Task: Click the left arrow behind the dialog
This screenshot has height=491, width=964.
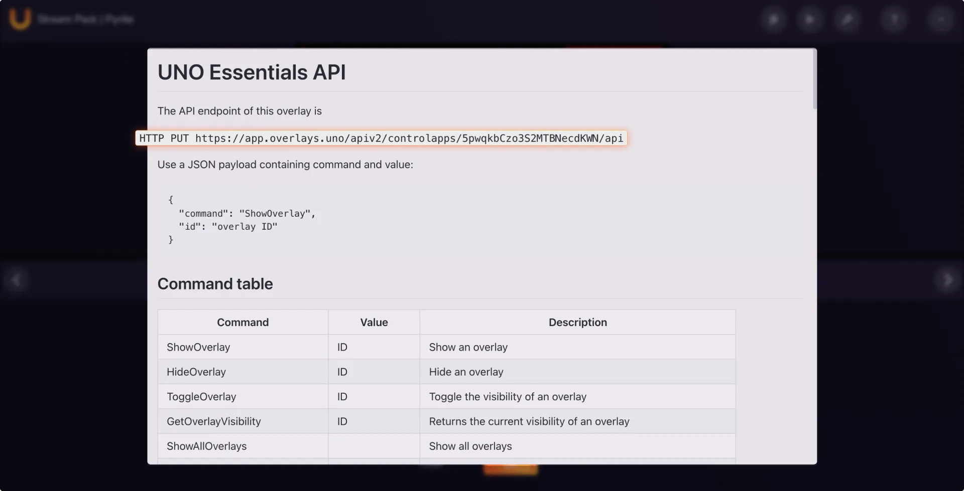Action: pos(17,280)
